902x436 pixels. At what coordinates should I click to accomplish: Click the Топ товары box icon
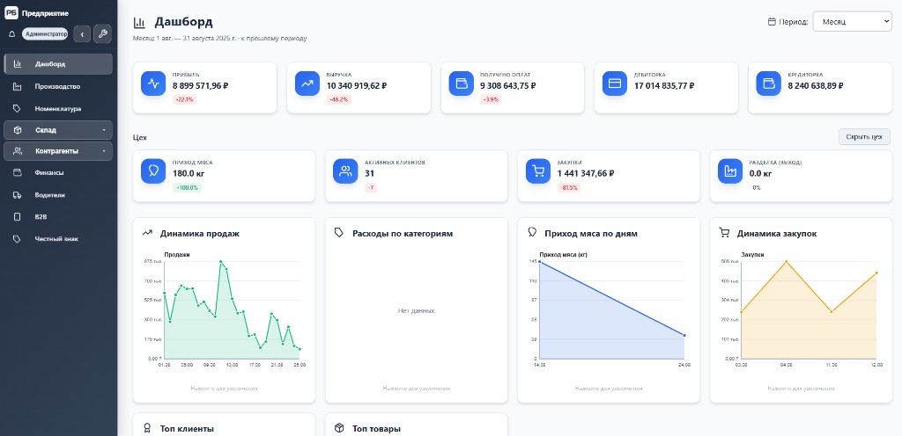pyautogui.click(x=339, y=428)
